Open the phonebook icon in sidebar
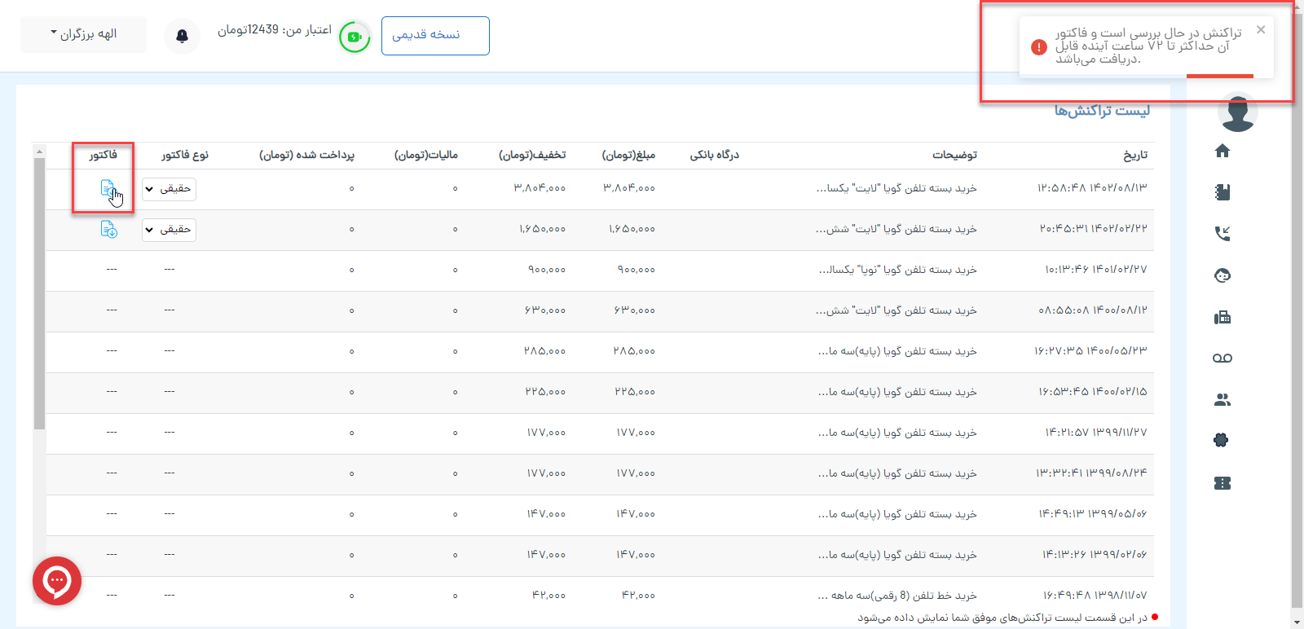 1222,192
